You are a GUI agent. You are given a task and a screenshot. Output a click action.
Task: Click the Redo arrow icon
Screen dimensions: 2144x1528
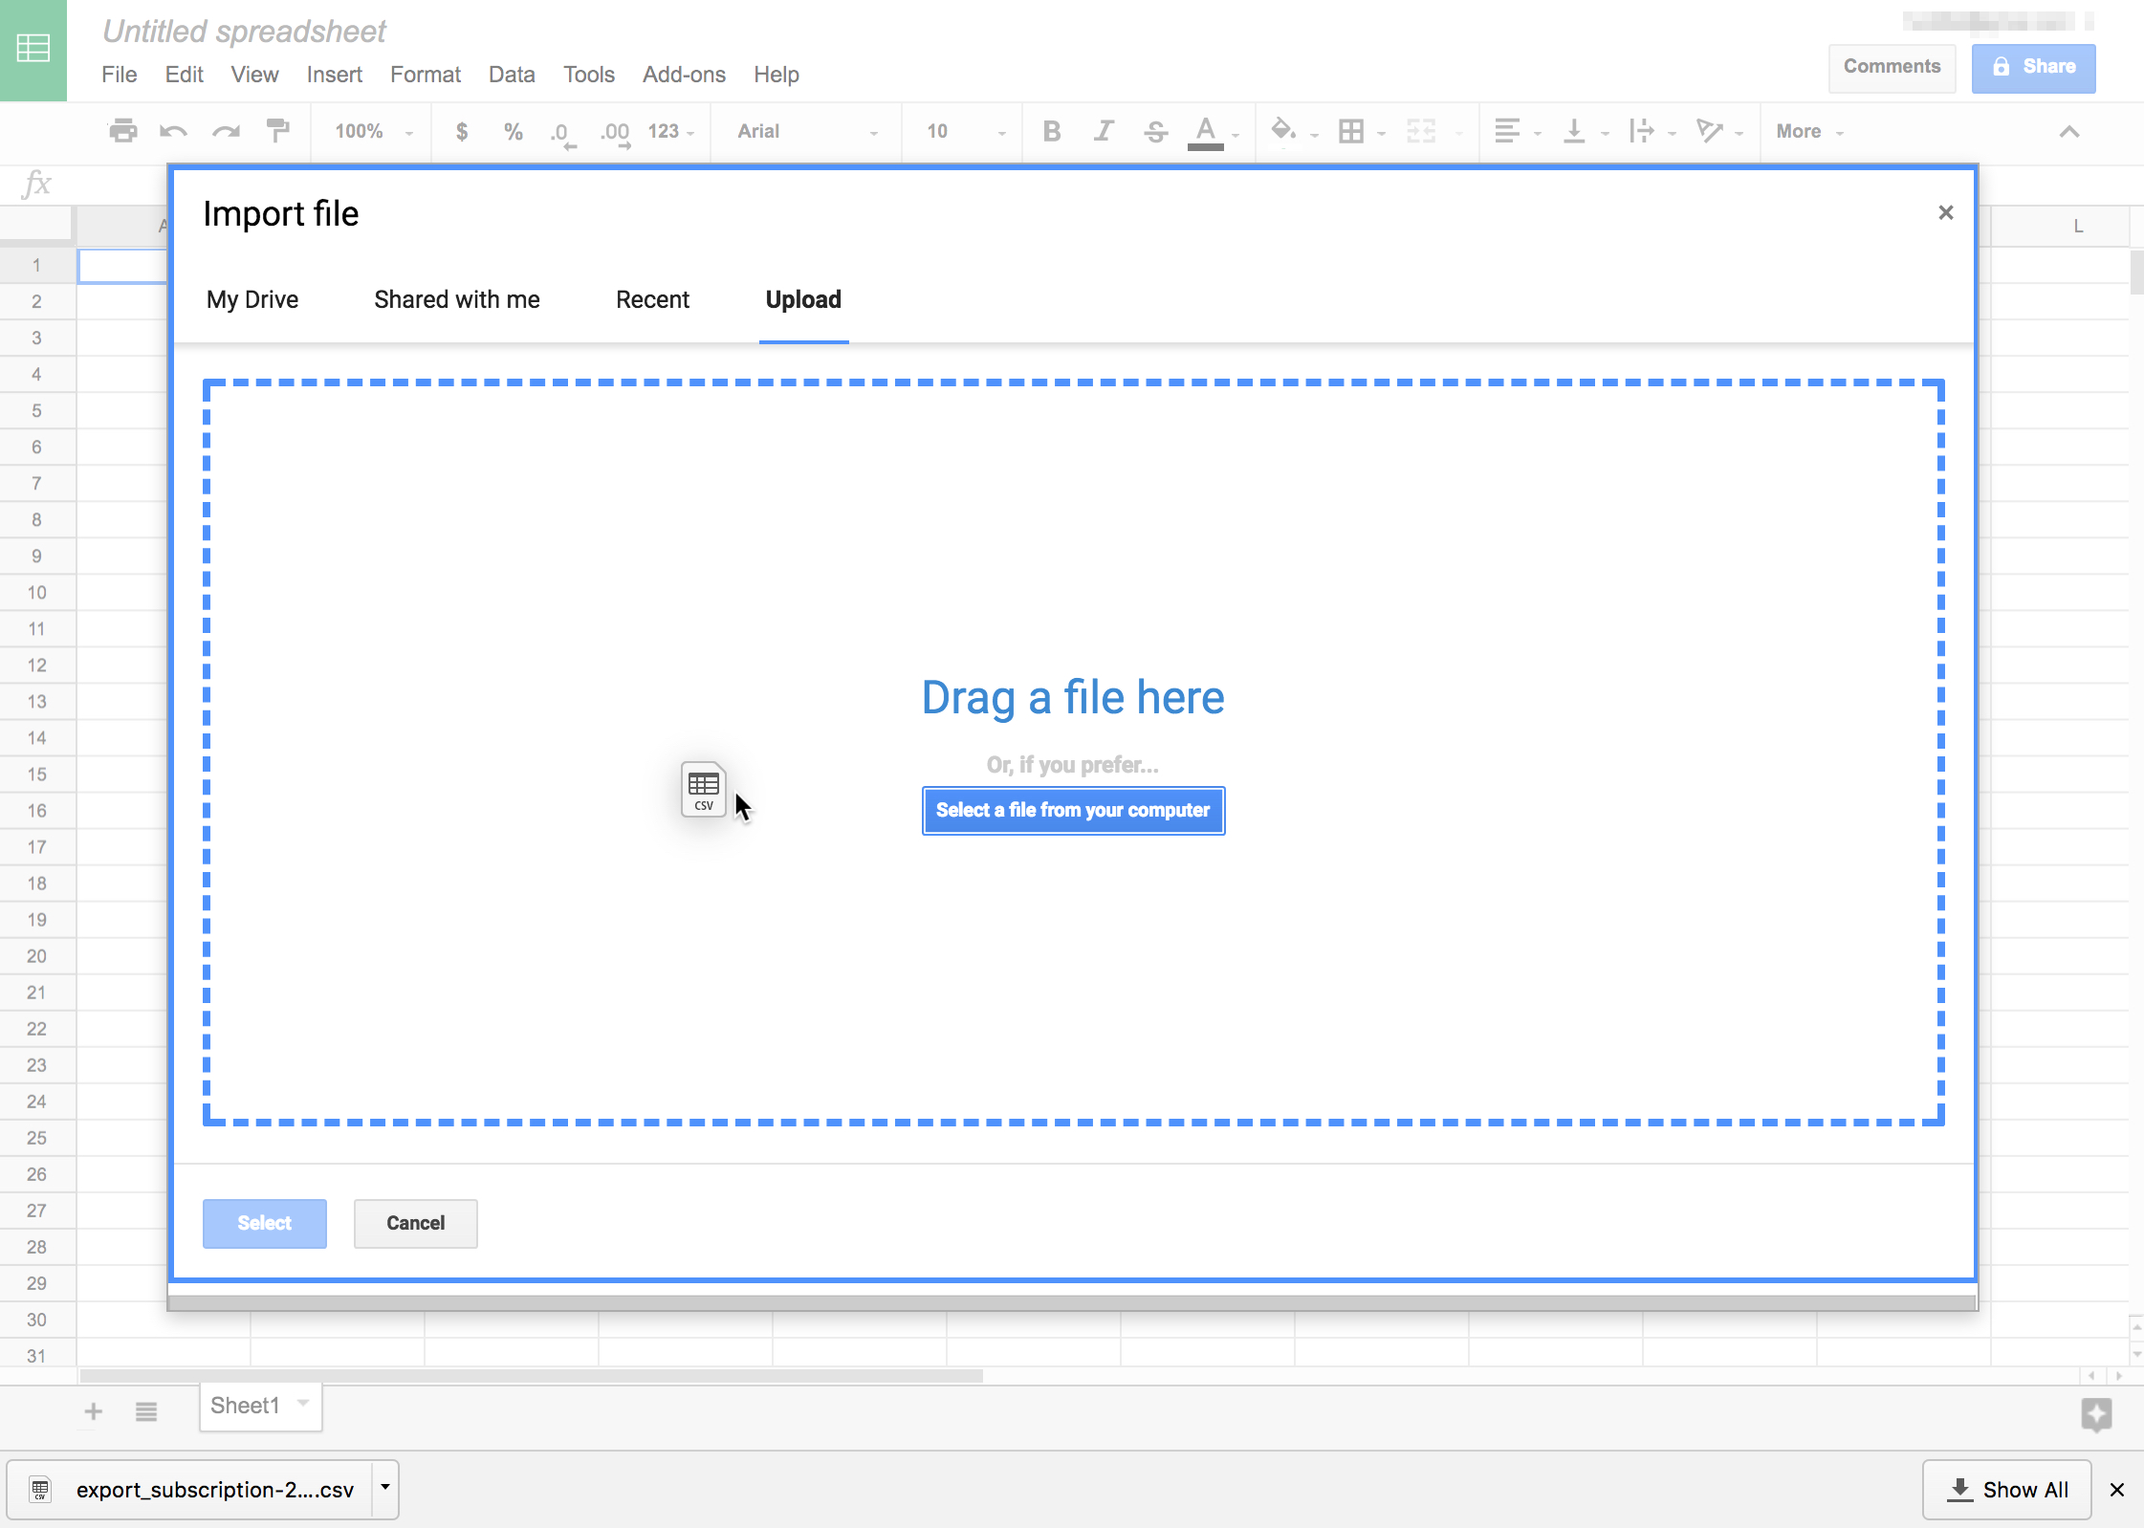[x=226, y=131]
